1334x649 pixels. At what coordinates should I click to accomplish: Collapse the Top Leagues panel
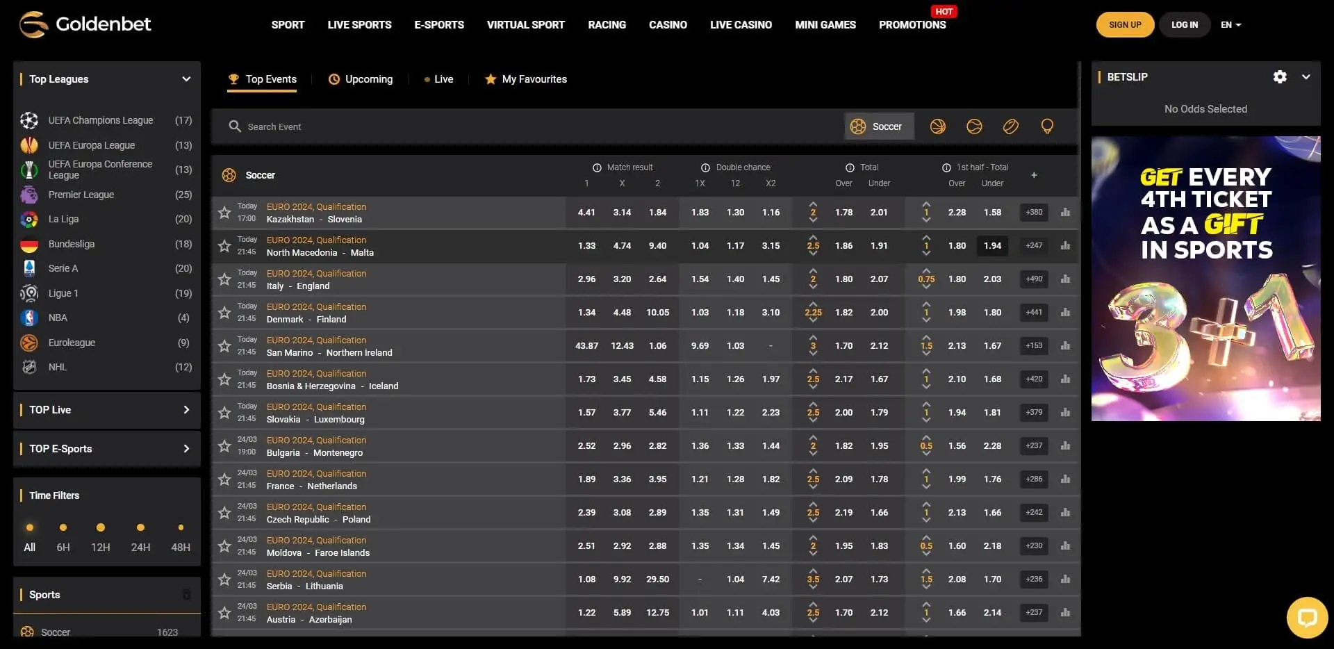point(186,79)
